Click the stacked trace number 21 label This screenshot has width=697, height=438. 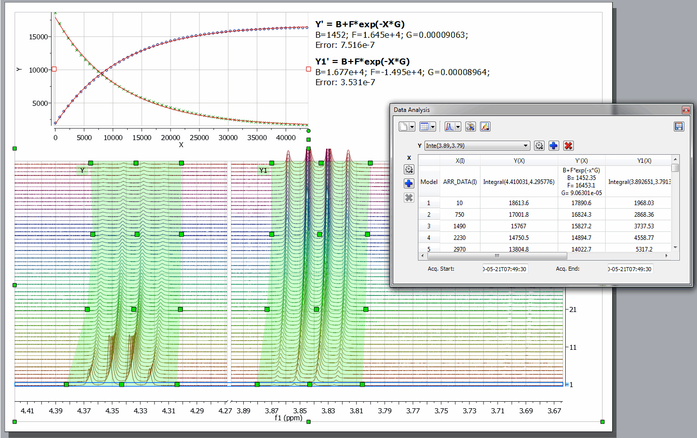[573, 309]
